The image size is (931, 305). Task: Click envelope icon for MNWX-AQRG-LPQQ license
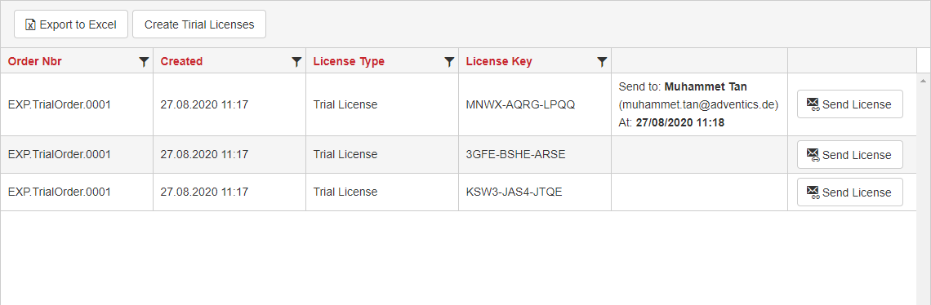(x=813, y=104)
